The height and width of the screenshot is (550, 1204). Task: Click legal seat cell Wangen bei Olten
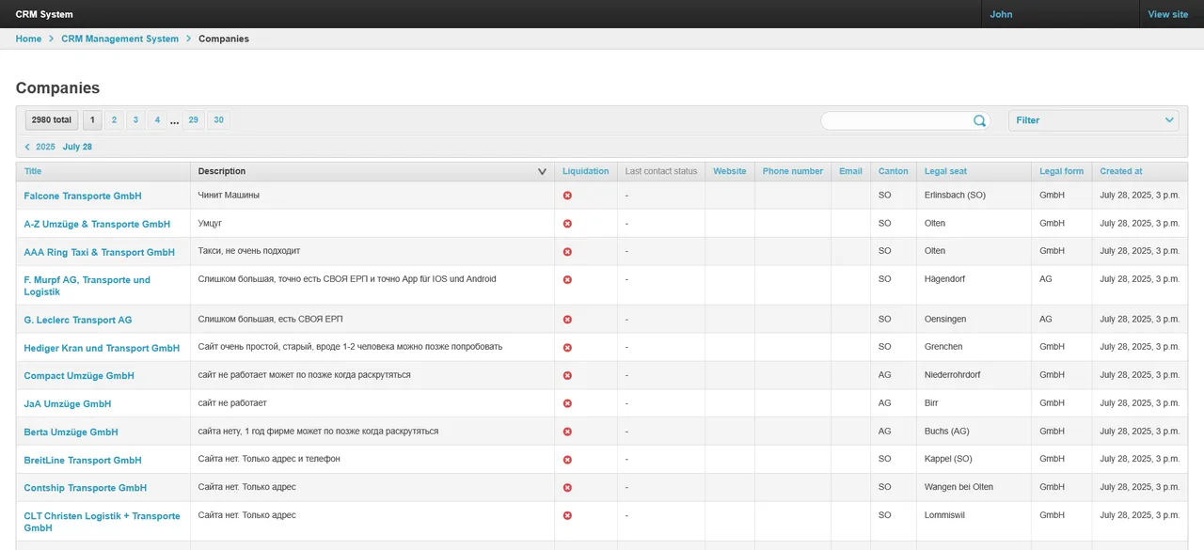click(958, 487)
